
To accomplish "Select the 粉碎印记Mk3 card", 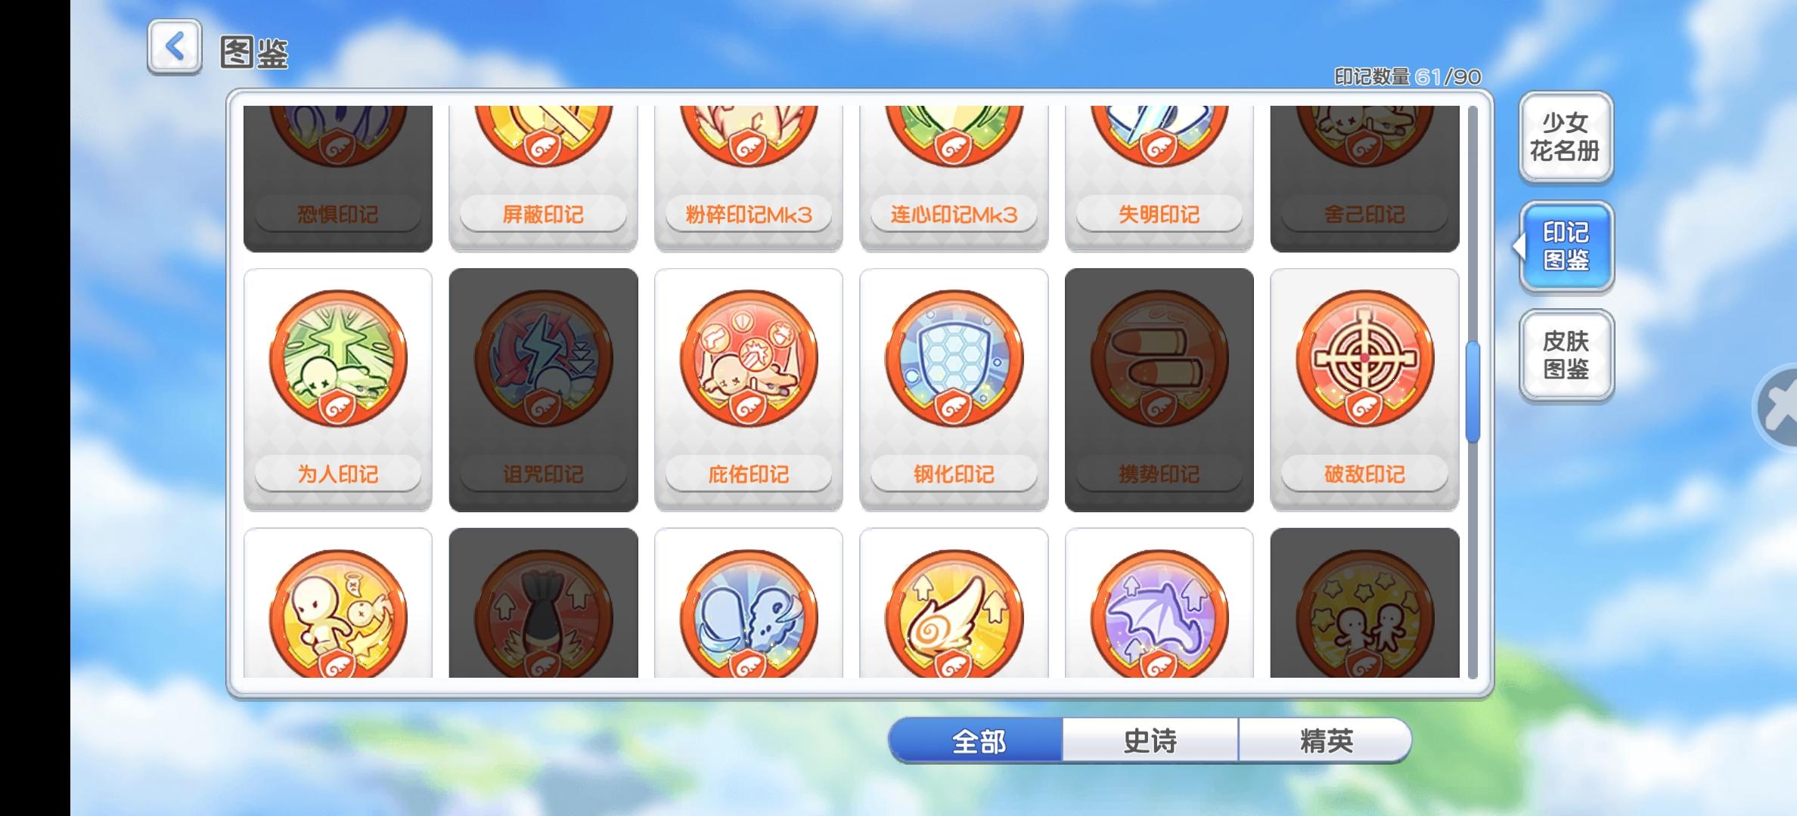I will click(x=749, y=178).
